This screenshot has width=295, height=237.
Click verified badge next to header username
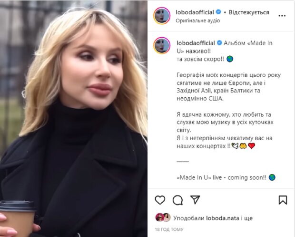pos(218,12)
